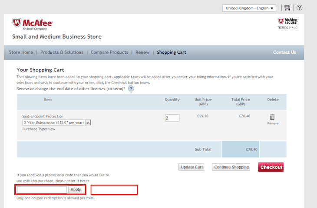Apply the promotional code
The height and width of the screenshot is (208, 317).
(76, 190)
